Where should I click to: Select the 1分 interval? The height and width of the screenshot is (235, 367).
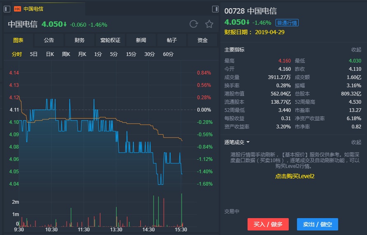98,54
